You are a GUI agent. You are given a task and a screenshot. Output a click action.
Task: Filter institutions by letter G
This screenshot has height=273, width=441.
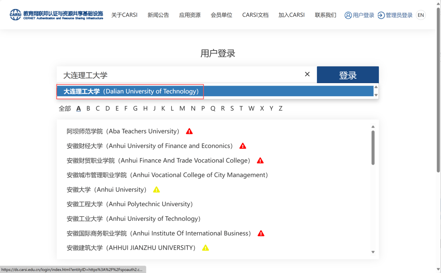pos(135,108)
